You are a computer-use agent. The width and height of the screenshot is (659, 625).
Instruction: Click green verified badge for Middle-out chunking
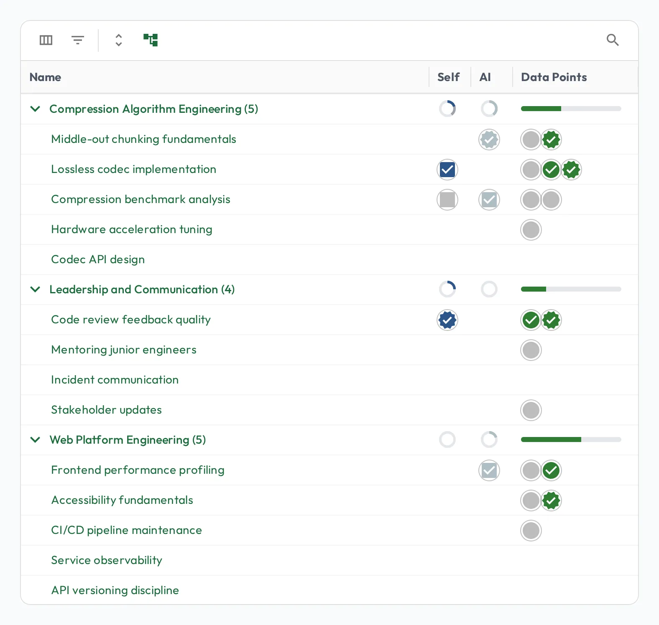[x=551, y=140]
